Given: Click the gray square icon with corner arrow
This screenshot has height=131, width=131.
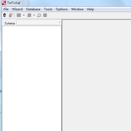Looking at the screenshot, I should [29, 15].
